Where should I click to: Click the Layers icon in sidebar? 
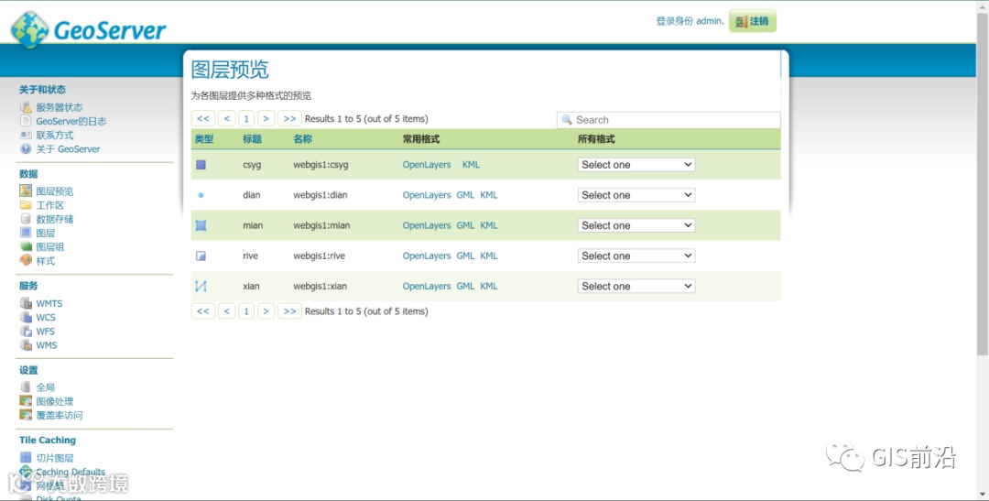26,233
